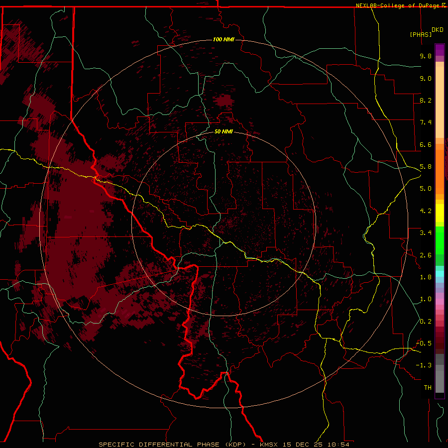Click the yellow segment of the color bar
The image size is (448, 448).
click(440, 213)
